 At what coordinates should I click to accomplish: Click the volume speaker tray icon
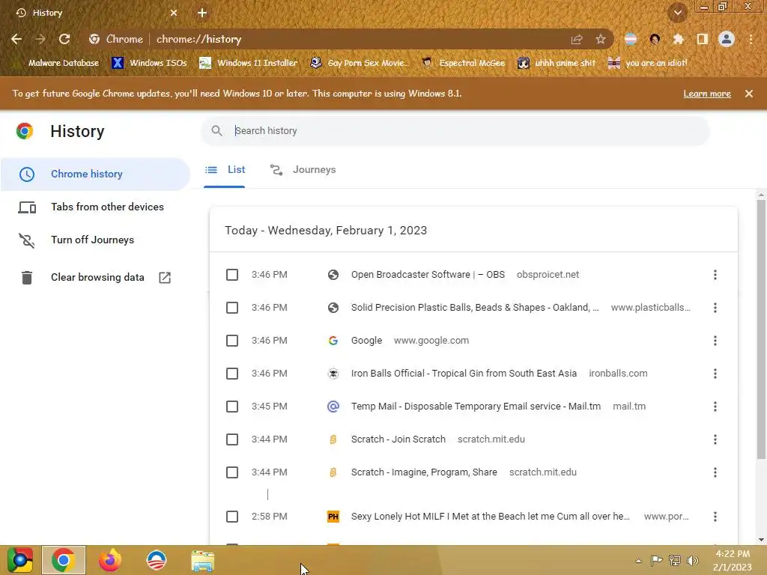[x=693, y=560]
